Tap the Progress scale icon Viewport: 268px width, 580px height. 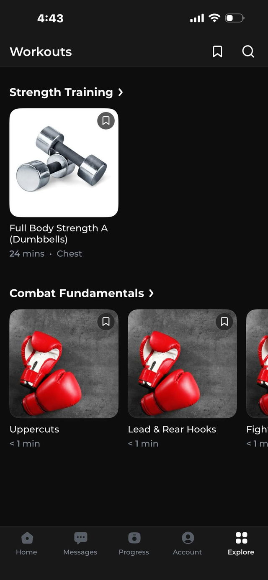(x=134, y=537)
